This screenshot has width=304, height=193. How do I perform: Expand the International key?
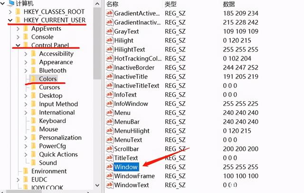(26, 113)
